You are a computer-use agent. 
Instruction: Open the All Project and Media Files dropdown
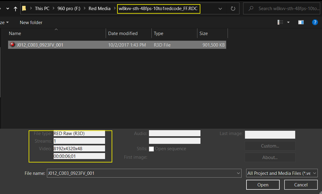tap(282, 173)
